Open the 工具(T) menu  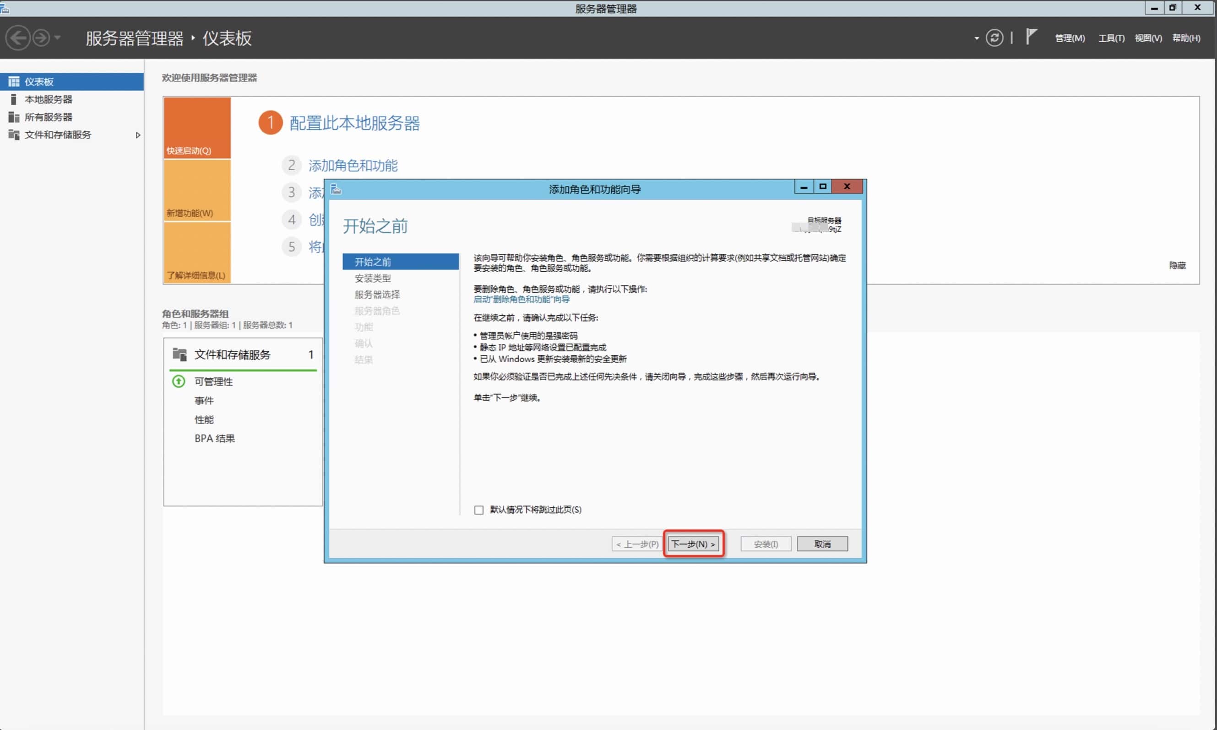click(1111, 38)
